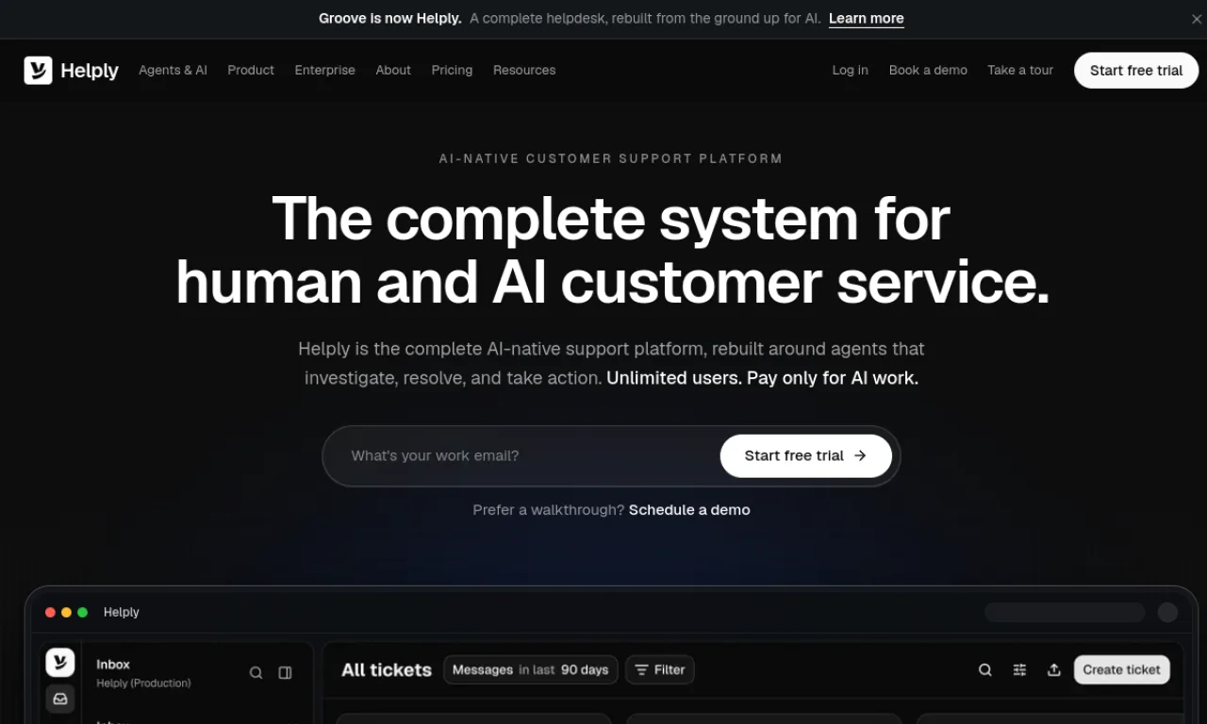Go to the Enterprise page
The width and height of the screenshot is (1207, 724).
[325, 70]
